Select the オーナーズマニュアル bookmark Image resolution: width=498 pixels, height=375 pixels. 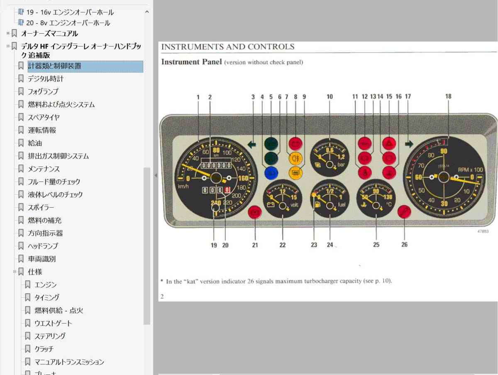point(49,34)
